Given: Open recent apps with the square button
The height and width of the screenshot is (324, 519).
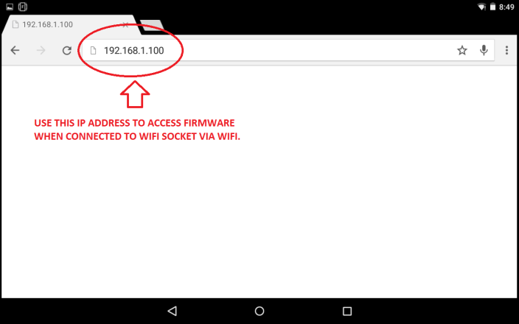Looking at the screenshot, I should coord(347,311).
